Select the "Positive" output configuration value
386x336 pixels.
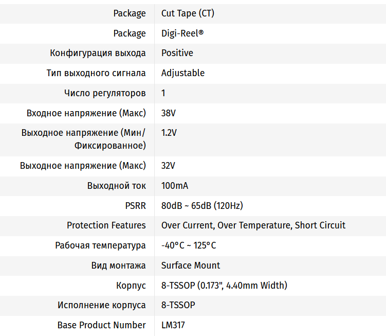point(177,53)
